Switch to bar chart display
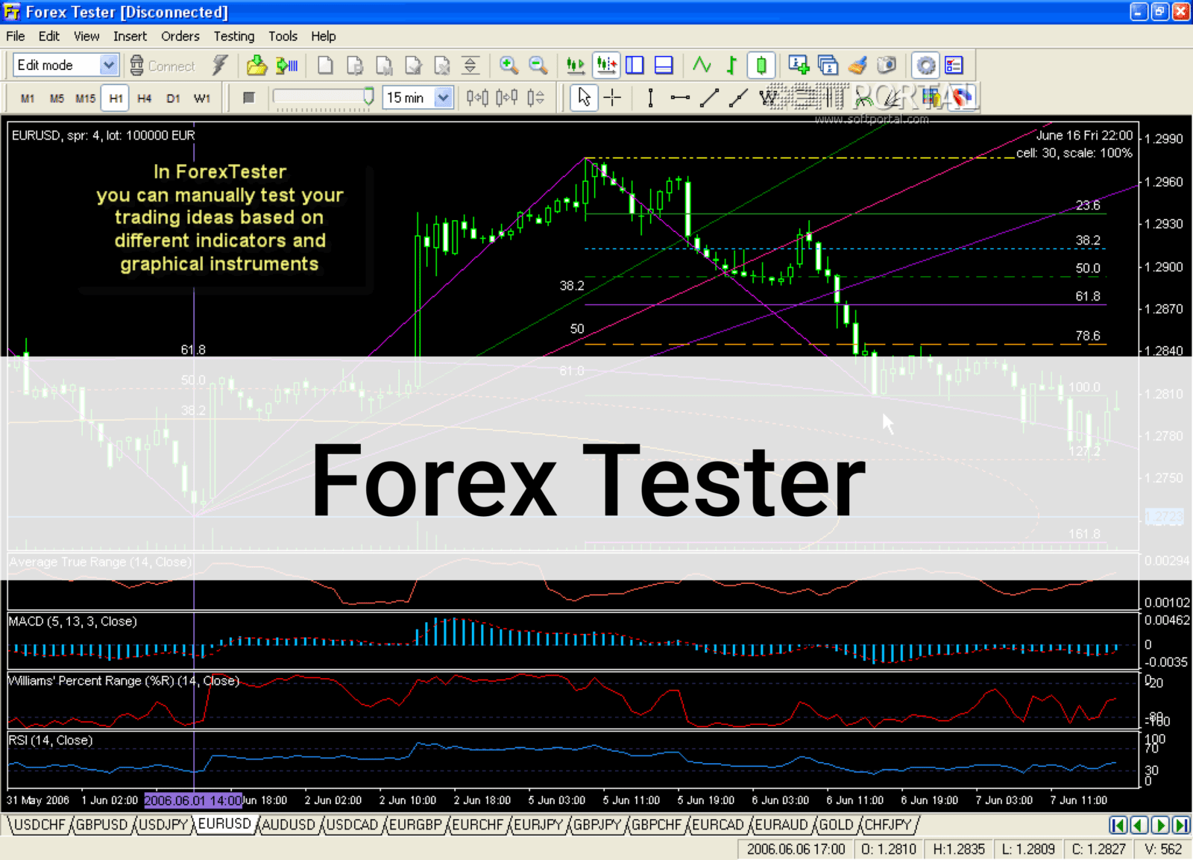The height and width of the screenshot is (860, 1193). (x=731, y=66)
